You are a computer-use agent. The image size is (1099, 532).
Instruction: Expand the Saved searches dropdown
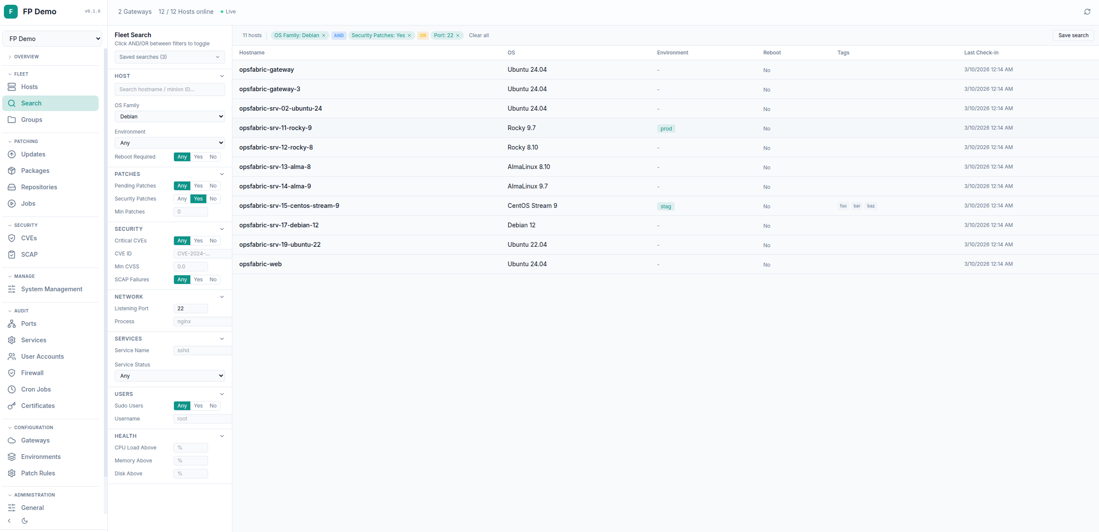[169, 57]
